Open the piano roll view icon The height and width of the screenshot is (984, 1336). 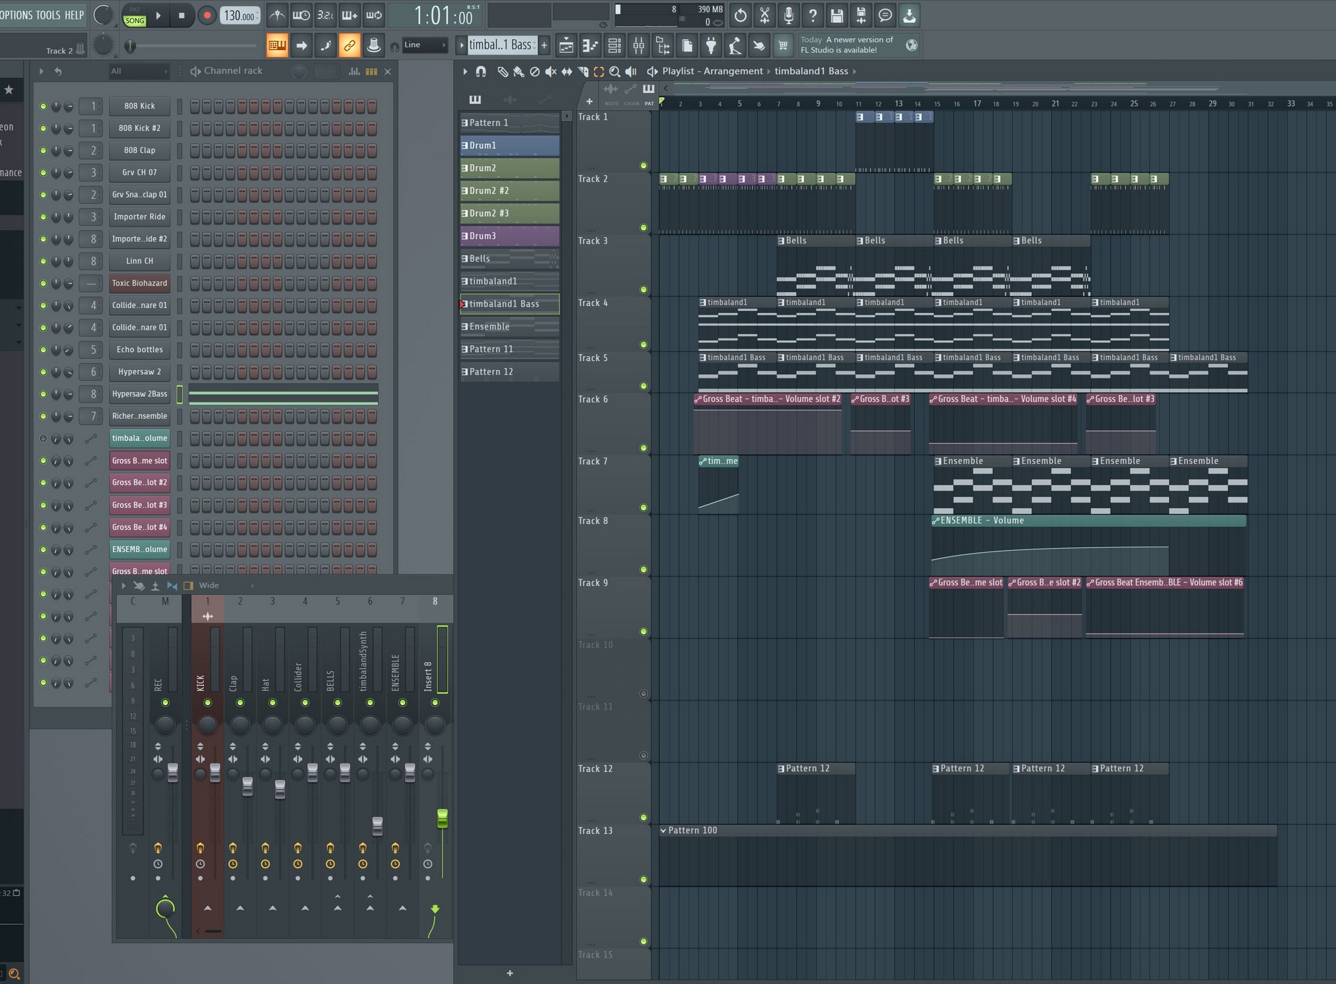pyautogui.click(x=590, y=46)
